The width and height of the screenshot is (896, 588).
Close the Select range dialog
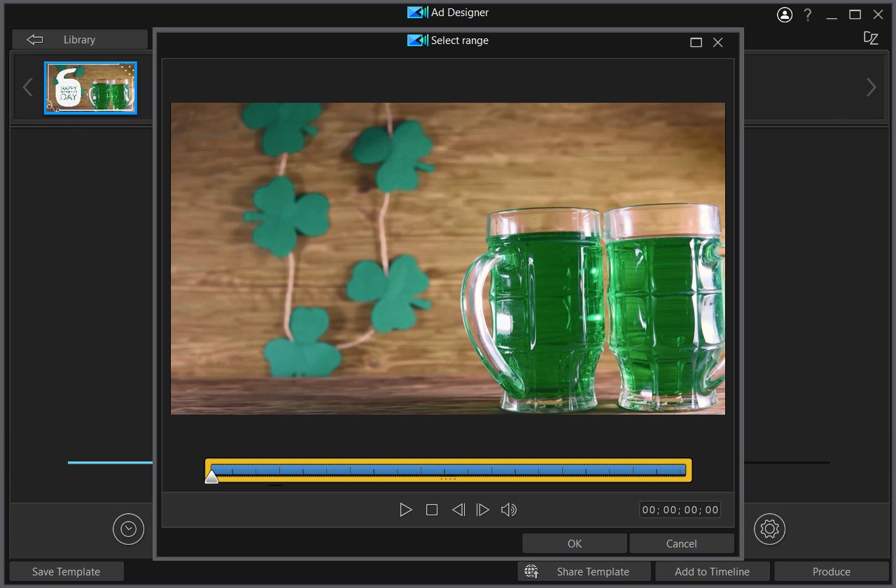pyautogui.click(x=717, y=42)
